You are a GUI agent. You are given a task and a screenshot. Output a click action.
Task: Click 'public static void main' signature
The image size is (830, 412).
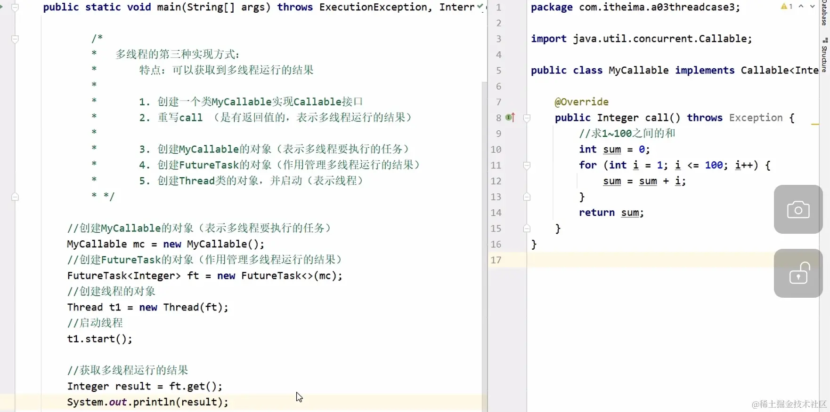tap(97, 8)
